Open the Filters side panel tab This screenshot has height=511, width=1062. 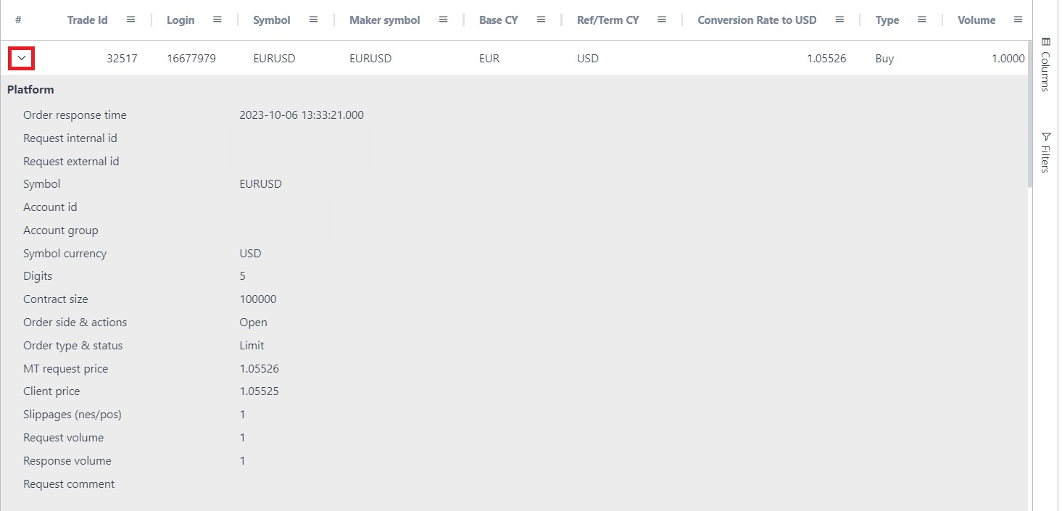(1045, 152)
